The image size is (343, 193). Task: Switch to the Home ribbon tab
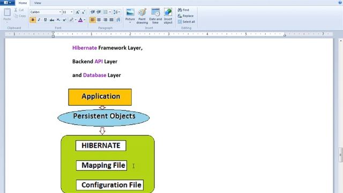pyautogui.click(x=23, y=3)
